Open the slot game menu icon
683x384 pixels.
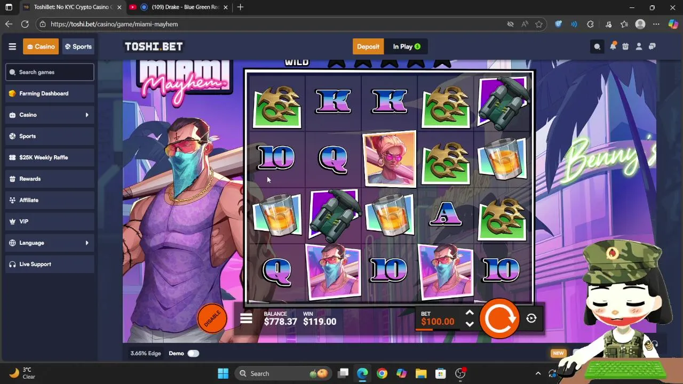tap(246, 318)
